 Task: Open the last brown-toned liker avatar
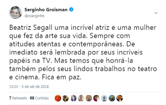pos(120,98)
